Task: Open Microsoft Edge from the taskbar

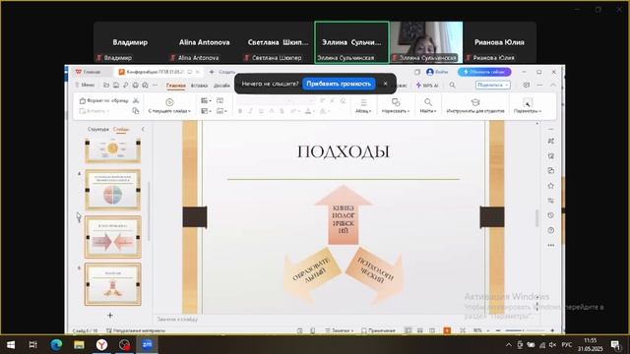Action: coord(56,345)
